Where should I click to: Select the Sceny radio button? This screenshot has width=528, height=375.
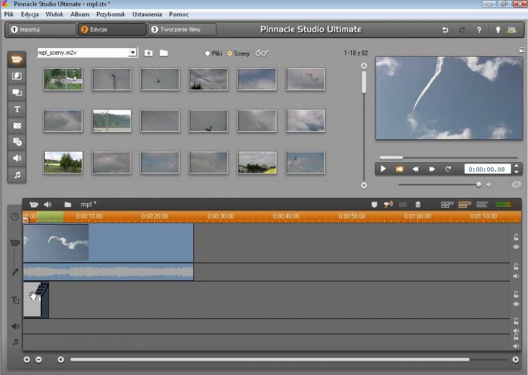coord(230,53)
